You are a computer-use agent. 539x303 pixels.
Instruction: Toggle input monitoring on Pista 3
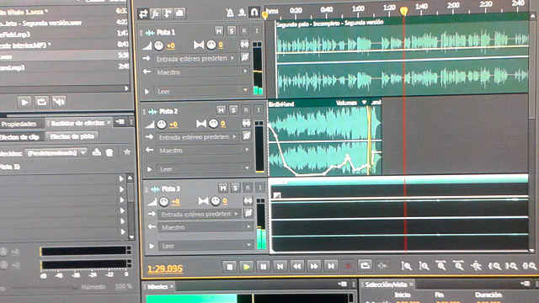coord(260,187)
